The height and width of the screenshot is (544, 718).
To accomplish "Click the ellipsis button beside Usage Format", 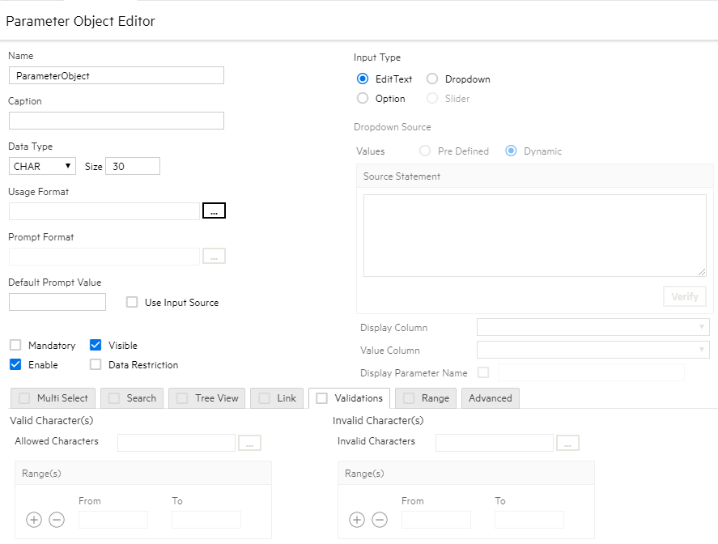I will [x=214, y=210].
